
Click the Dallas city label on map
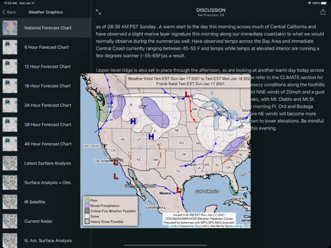coord(192,165)
